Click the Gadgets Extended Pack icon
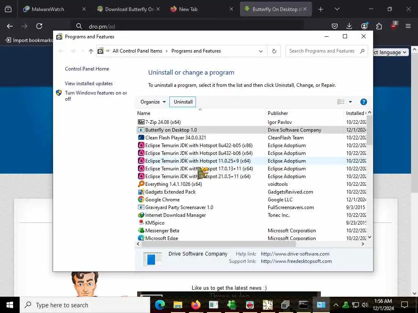 tap(141, 192)
